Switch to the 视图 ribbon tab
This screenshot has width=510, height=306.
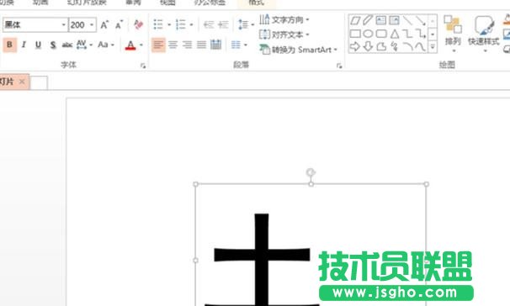tap(167, 3)
